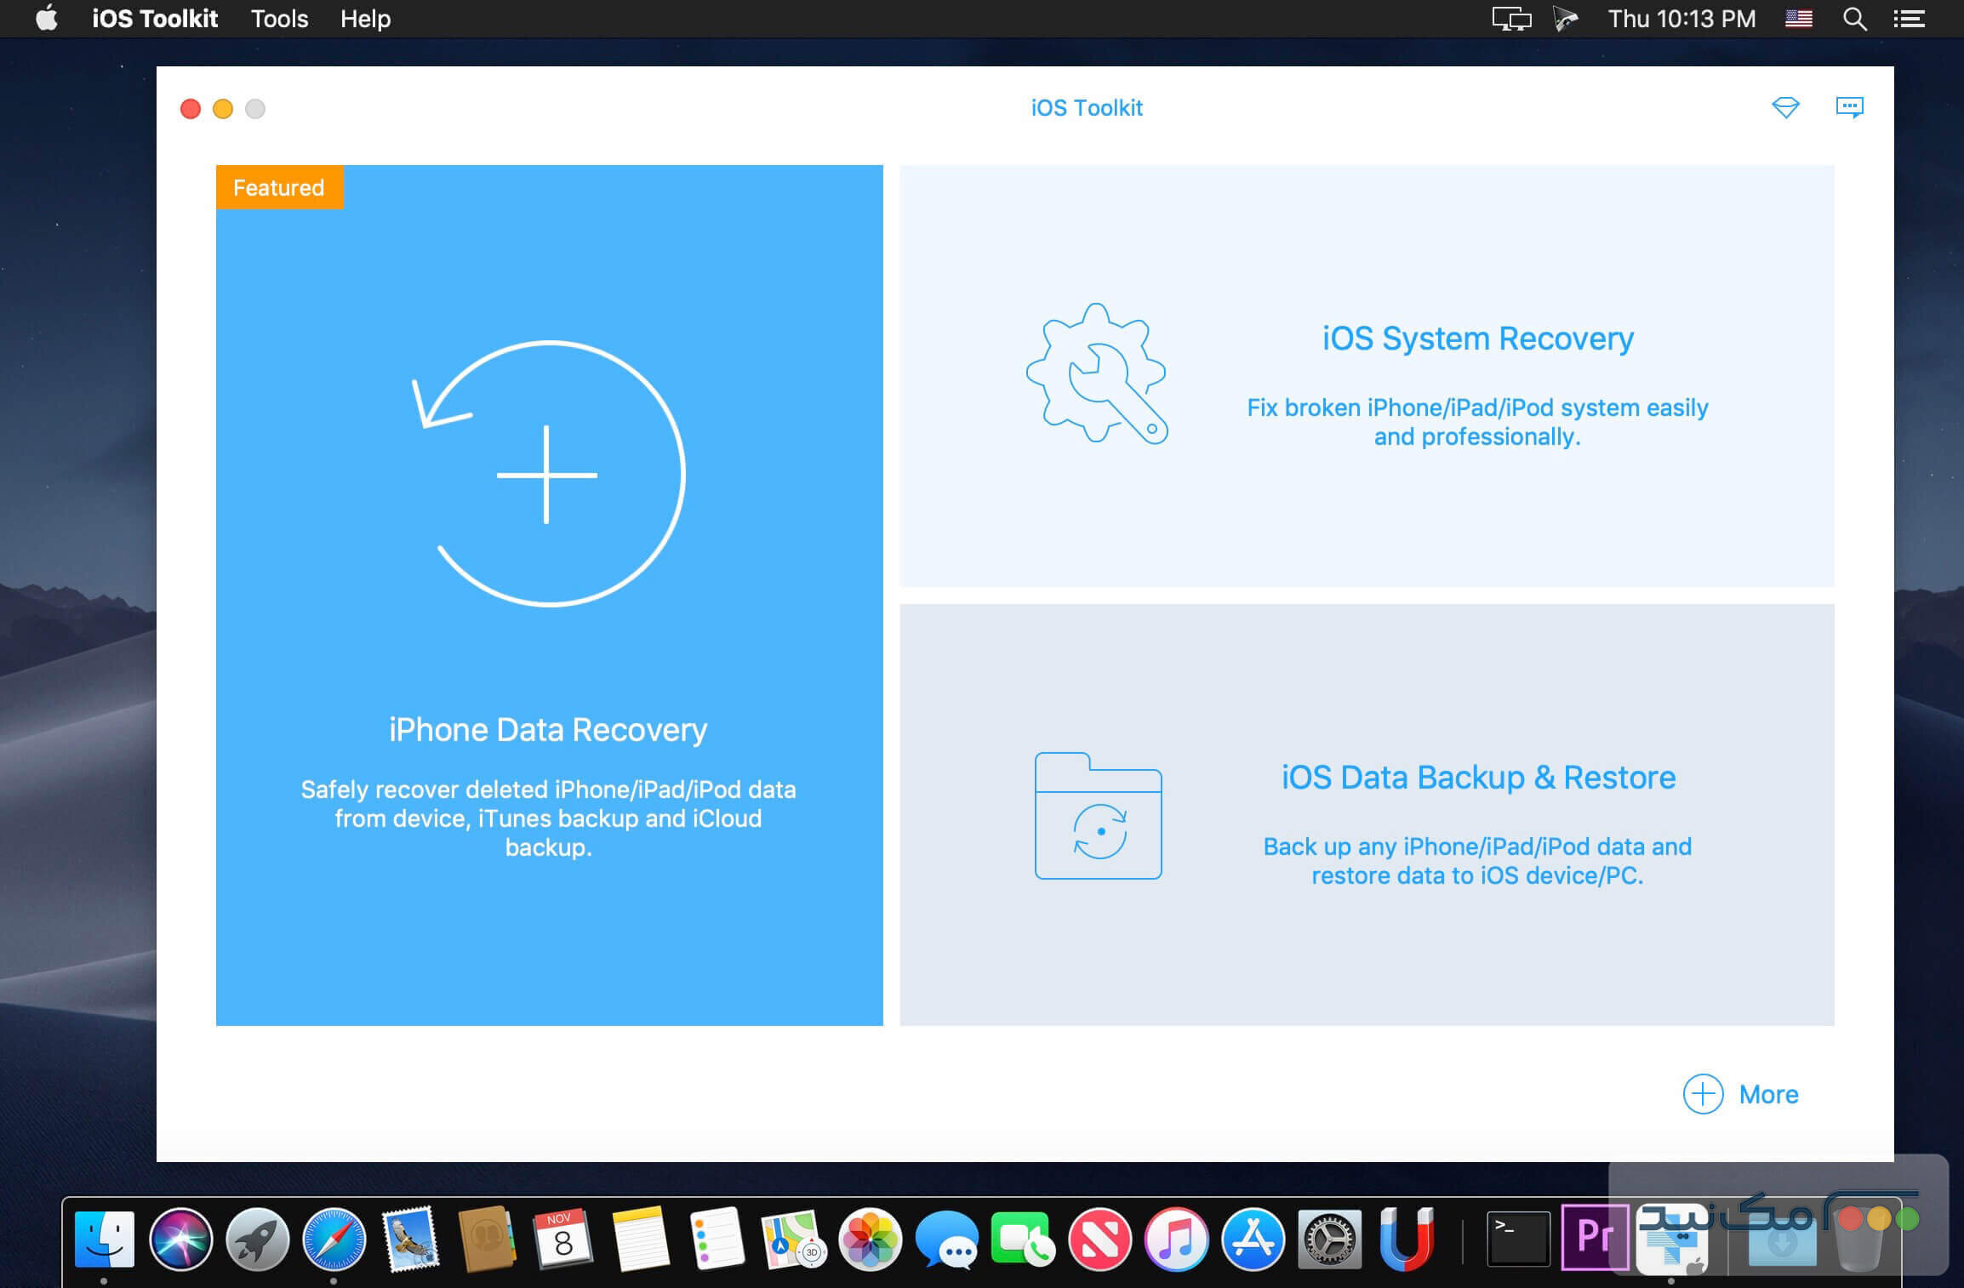Screen dimensions: 1964x1288
Task: Open the feedback speech-bubble icon
Action: click(1850, 107)
